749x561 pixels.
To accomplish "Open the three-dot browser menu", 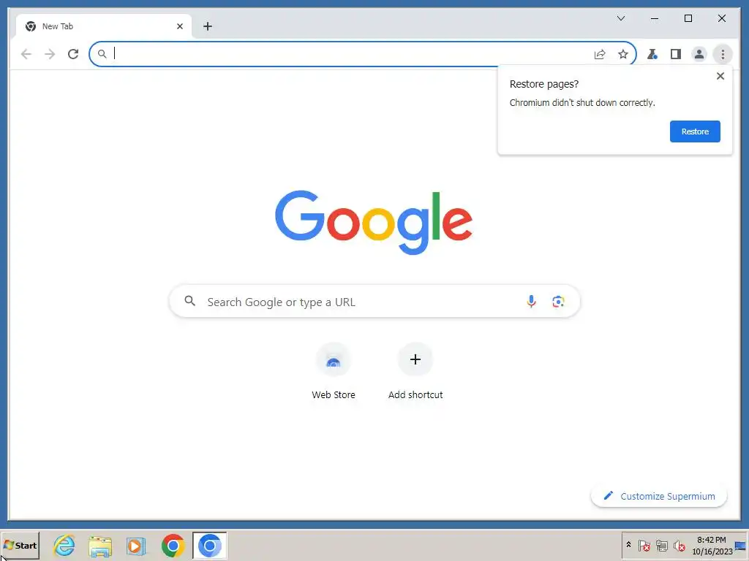I will tap(723, 54).
